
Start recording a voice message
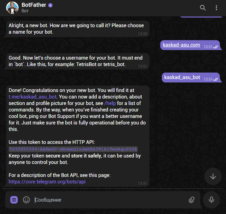pos(211,200)
